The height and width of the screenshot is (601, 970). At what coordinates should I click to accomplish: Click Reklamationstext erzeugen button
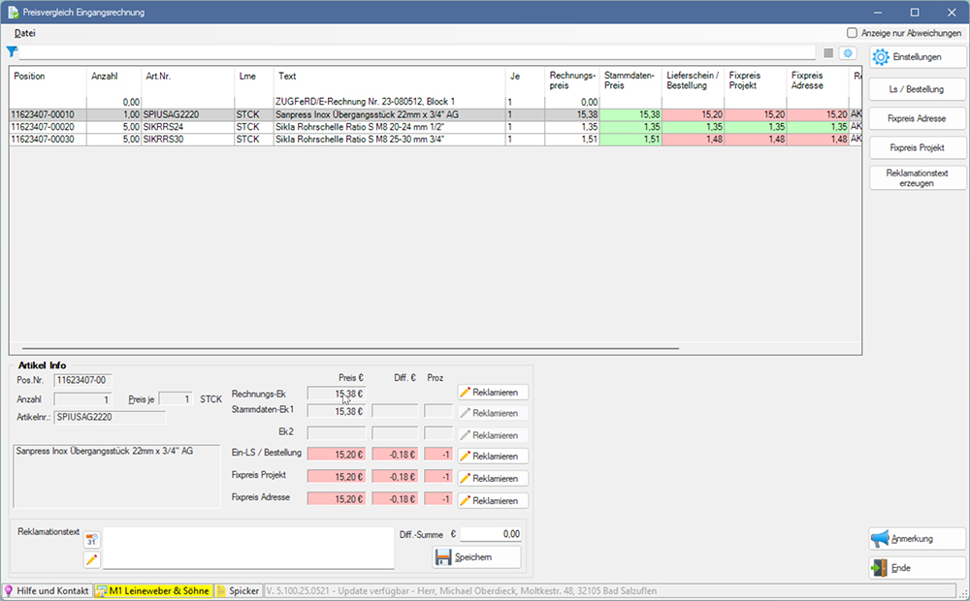click(917, 177)
